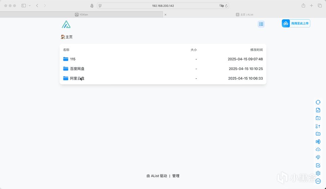Create a new folder via toolbar icon
The width and height of the screenshot is (326, 189).
point(318,118)
